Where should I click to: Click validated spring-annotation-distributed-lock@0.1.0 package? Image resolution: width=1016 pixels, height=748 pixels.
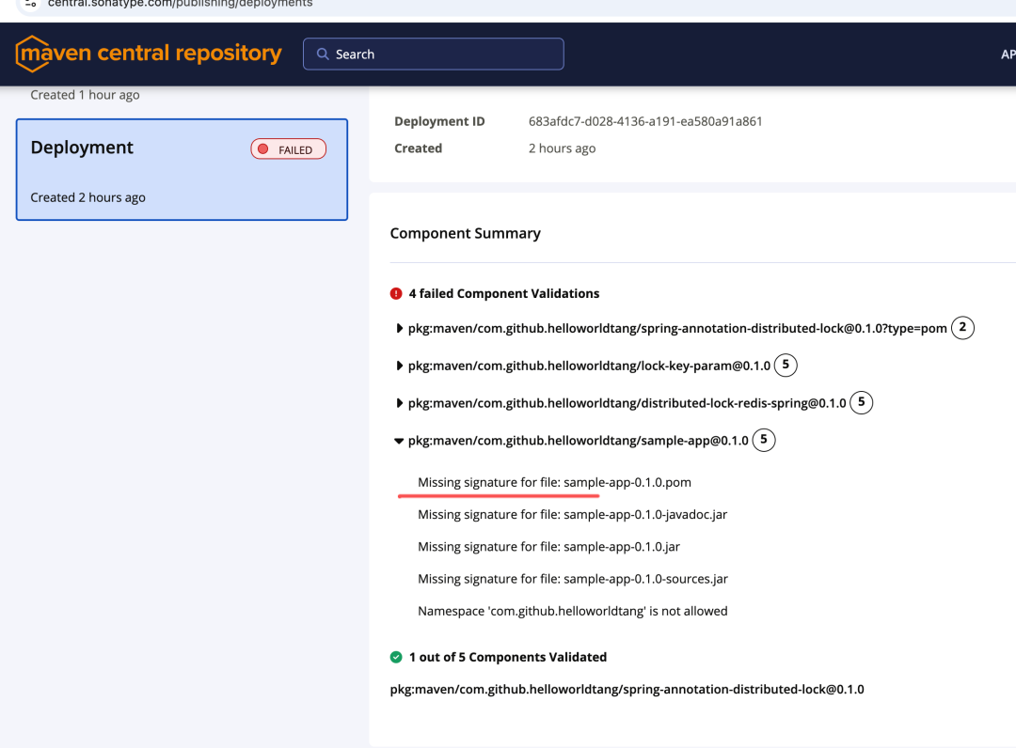[627, 690]
